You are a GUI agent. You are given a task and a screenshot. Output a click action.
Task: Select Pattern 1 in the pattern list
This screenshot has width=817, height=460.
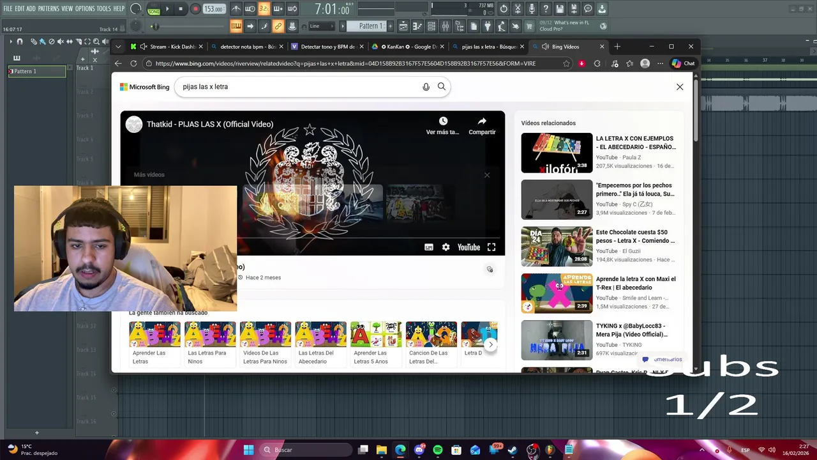click(36, 72)
